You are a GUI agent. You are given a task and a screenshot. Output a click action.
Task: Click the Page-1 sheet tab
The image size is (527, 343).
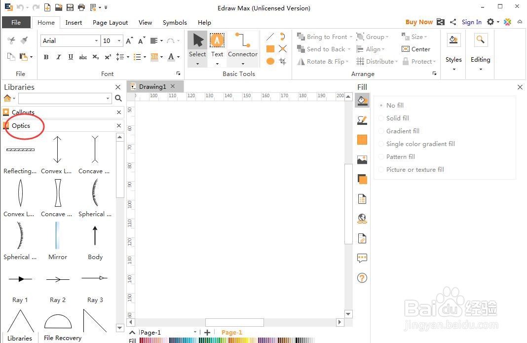tap(232, 332)
